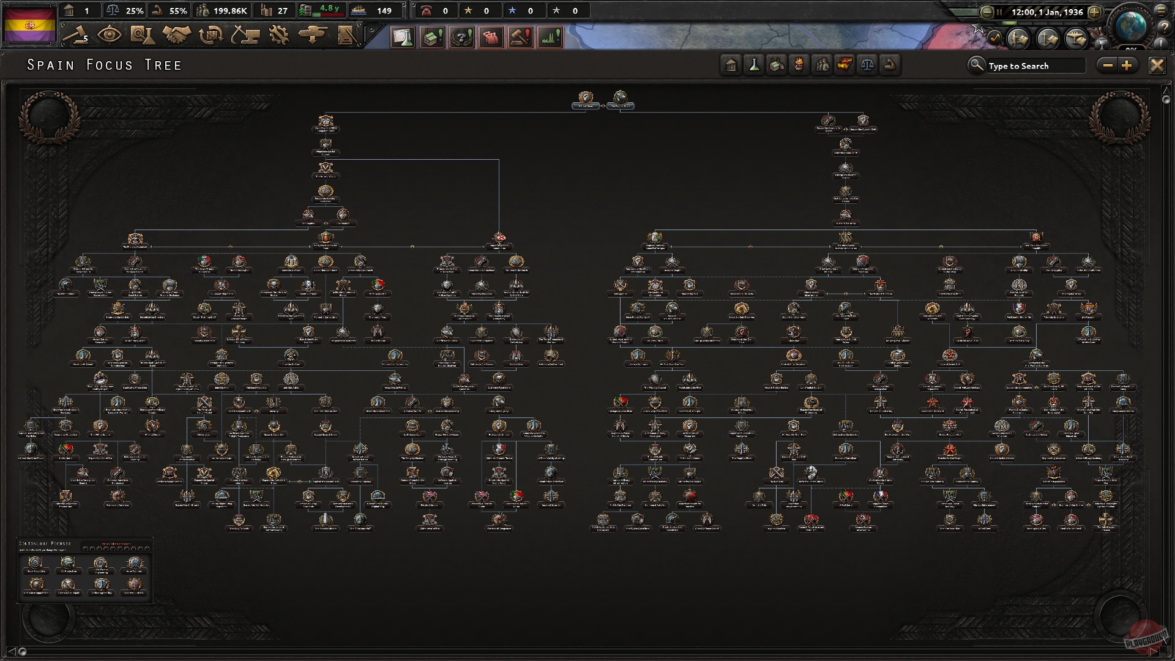Open the Research flask menu
The image size is (1175, 661).
(142, 35)
